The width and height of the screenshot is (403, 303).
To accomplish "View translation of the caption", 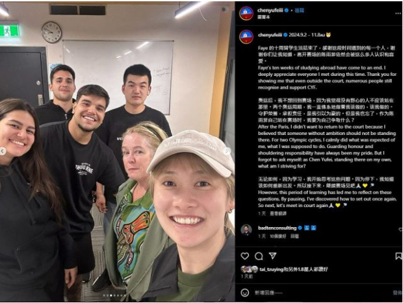I will click(x=278, y=213).
